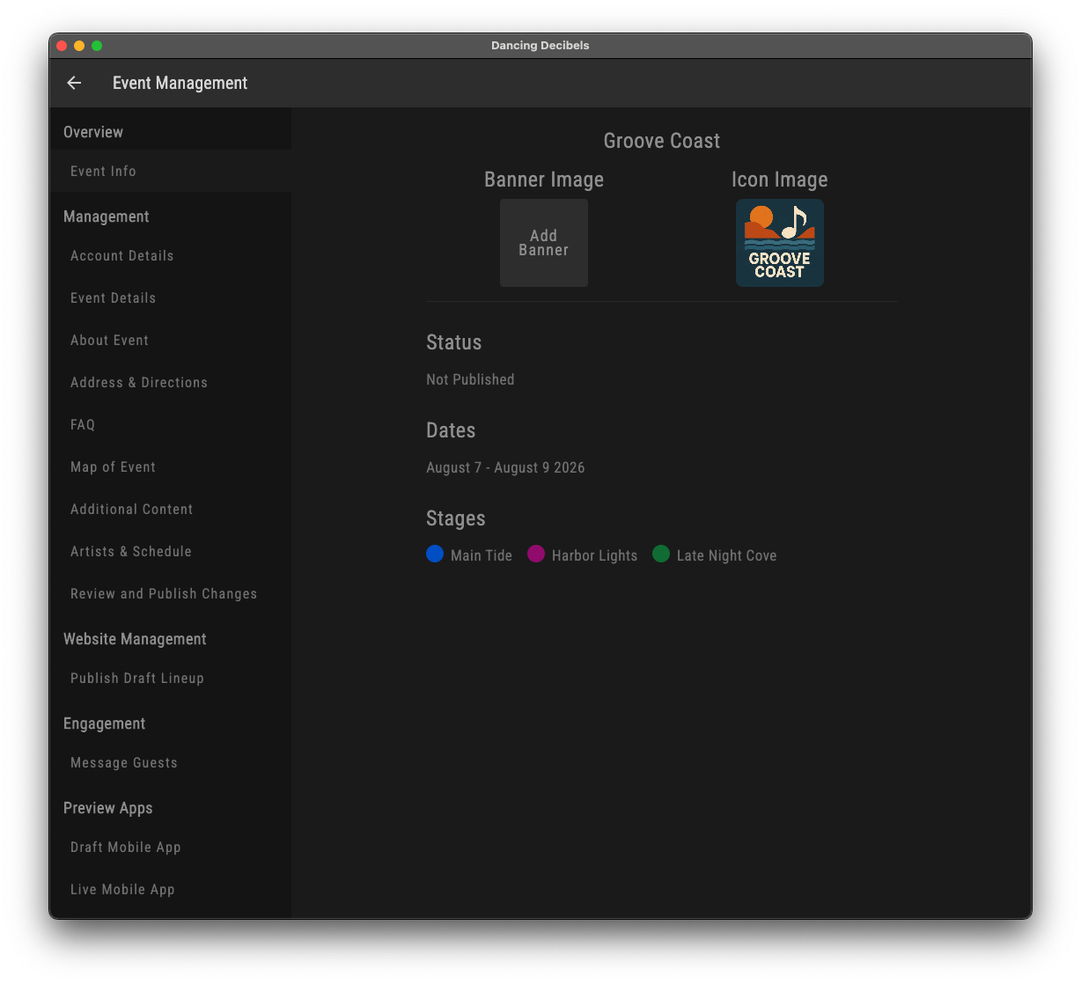Click the Add Banner placeholder
The height and width of the screenshot is (984, 1081).
tap(543, 243)
